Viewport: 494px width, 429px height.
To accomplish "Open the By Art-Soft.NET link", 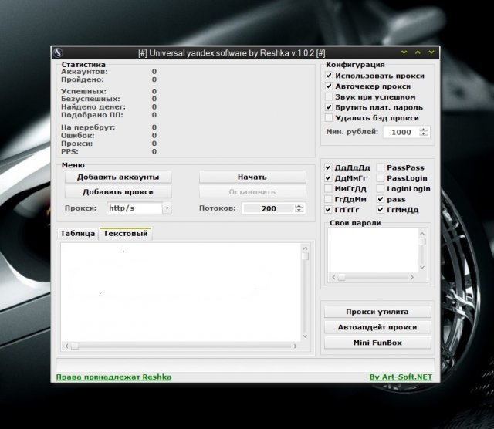I will [x=401, y=377].
